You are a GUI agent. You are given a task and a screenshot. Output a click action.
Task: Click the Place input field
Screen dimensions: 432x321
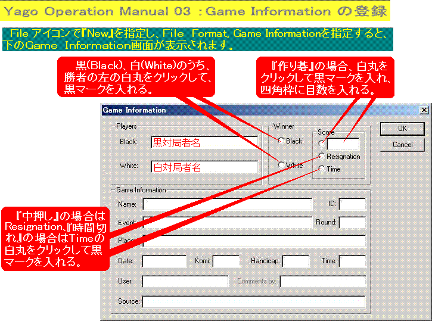(x=254, y=241)
